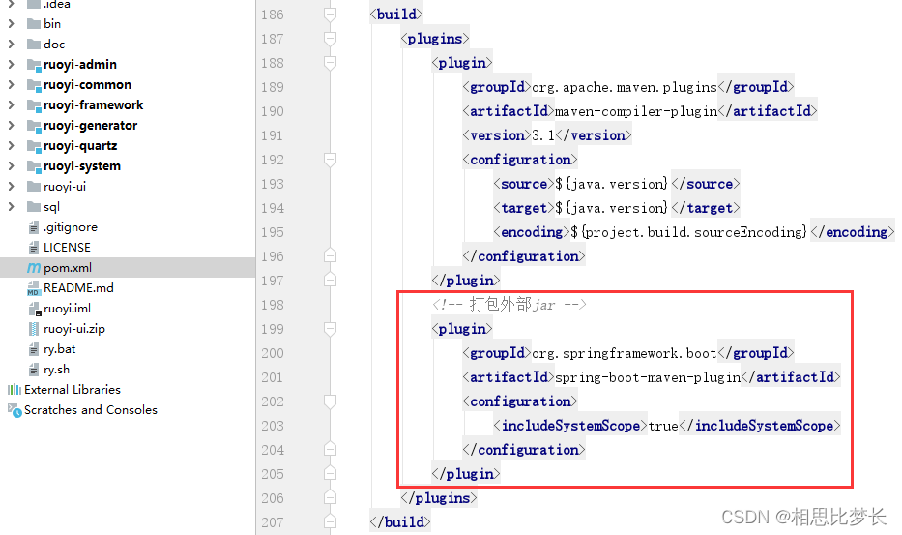
Task: Click the bin folder icon
Action: click(x=34, y=23)
